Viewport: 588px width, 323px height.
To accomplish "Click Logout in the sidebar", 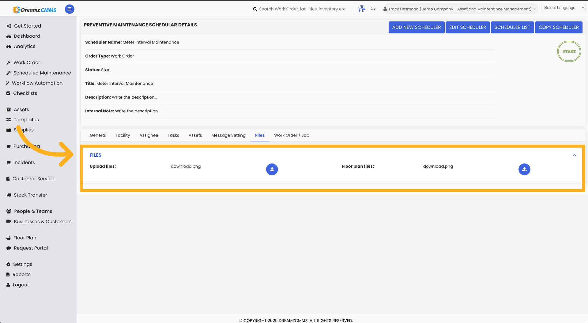I will pos(21,285).
